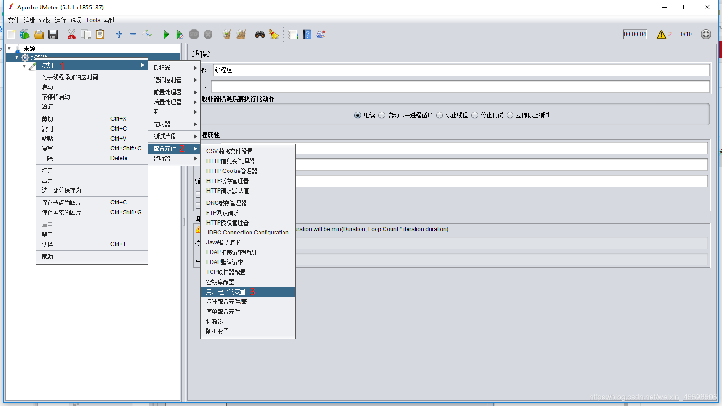Open the 运行 menu
722x406 pixels.
[x=60, y=20]
